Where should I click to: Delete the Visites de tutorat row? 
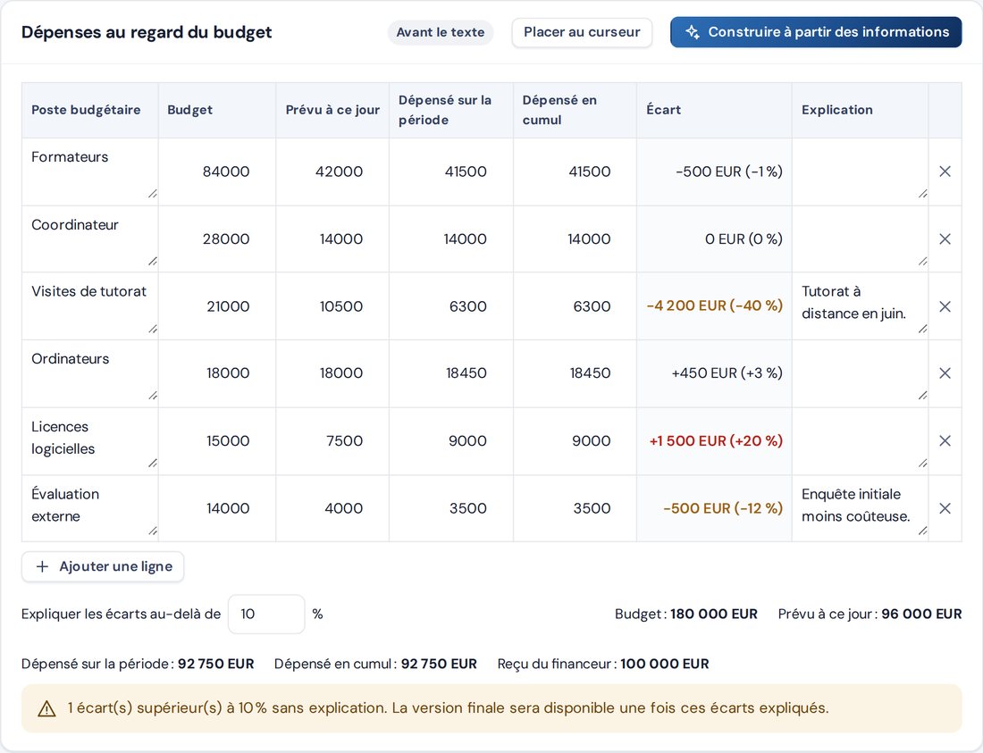pyautogui.click(x=945, y=307)
